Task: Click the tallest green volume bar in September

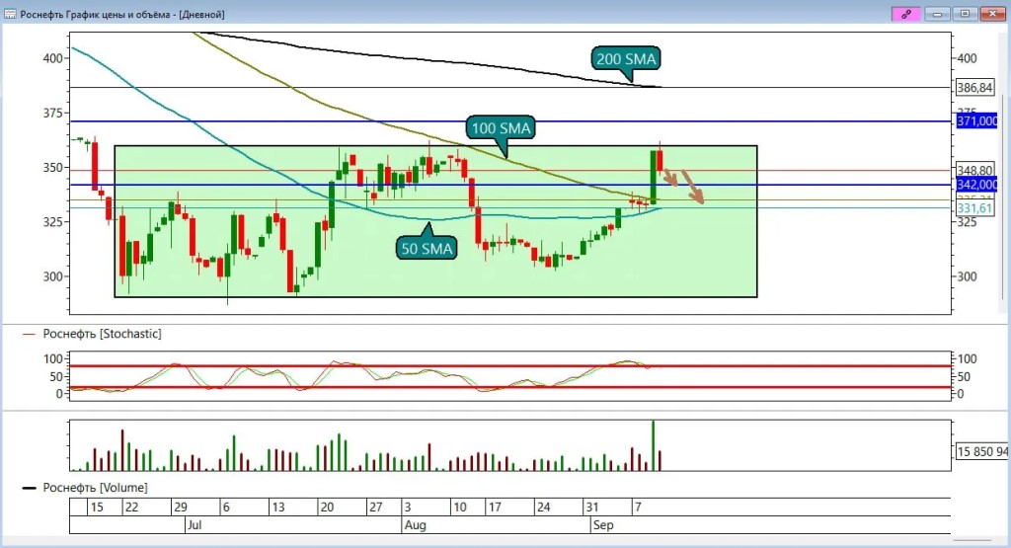Action: (x=654, y=445)
